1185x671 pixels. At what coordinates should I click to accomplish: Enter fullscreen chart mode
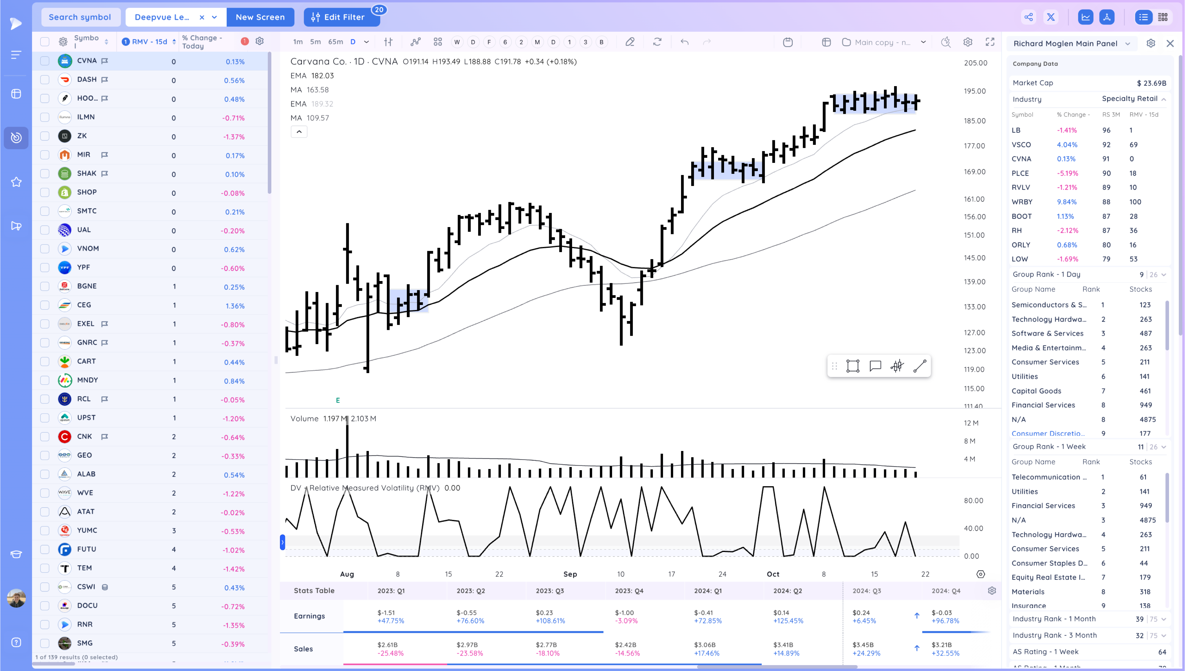[989, 42]
